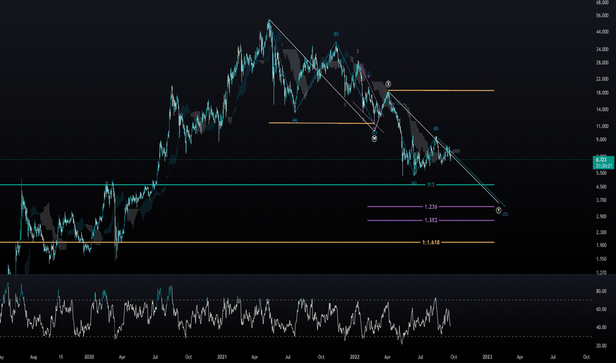Click the 2.900 price axis label
This screenshot has height=363, width=616.
pyautogui.click(x=601, y=216)
